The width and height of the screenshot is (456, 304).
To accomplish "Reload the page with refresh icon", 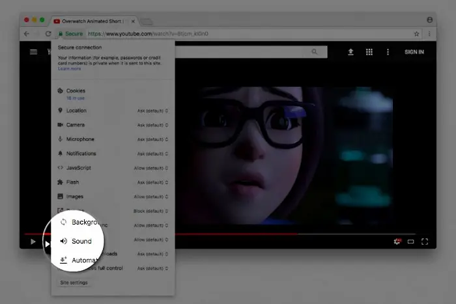I will coord(48,34).
